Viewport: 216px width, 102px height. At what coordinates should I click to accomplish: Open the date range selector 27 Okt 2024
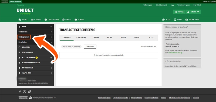pos(71,46)
